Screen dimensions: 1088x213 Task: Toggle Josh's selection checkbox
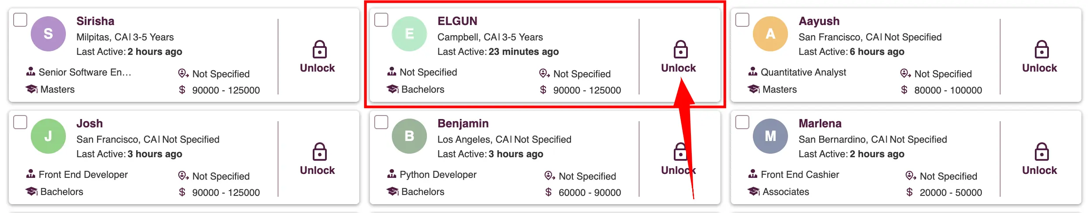[x=20, y=122]
